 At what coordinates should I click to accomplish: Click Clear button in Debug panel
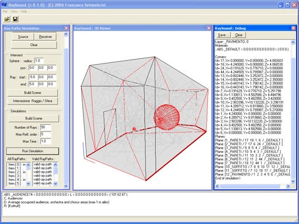click(239, 35)
